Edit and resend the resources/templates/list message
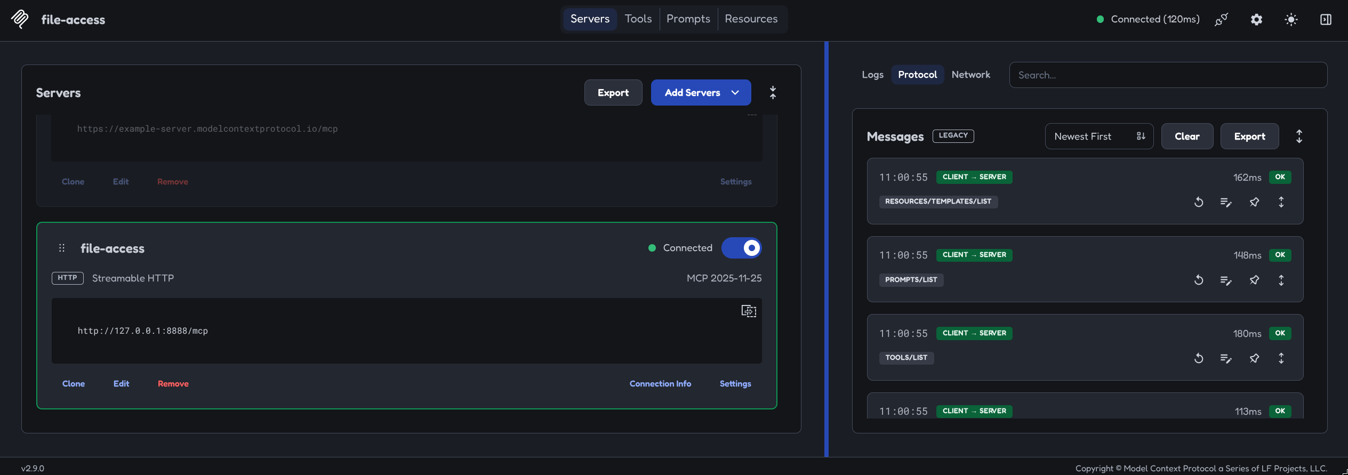 [x=1226, y=202]
